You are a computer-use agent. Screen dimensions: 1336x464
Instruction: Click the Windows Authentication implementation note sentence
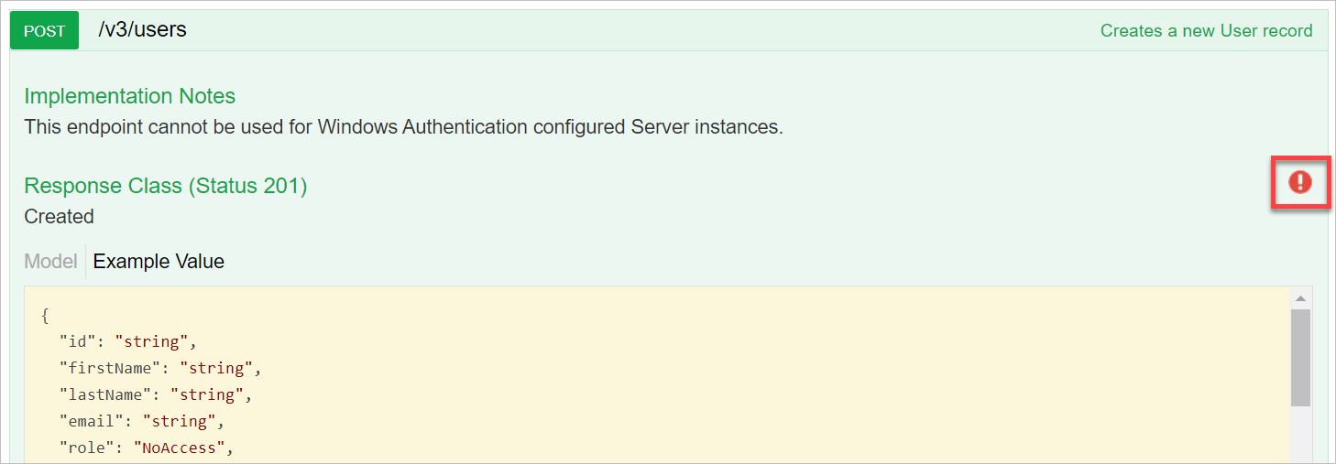pyautogui.click(x=403, y=127)
